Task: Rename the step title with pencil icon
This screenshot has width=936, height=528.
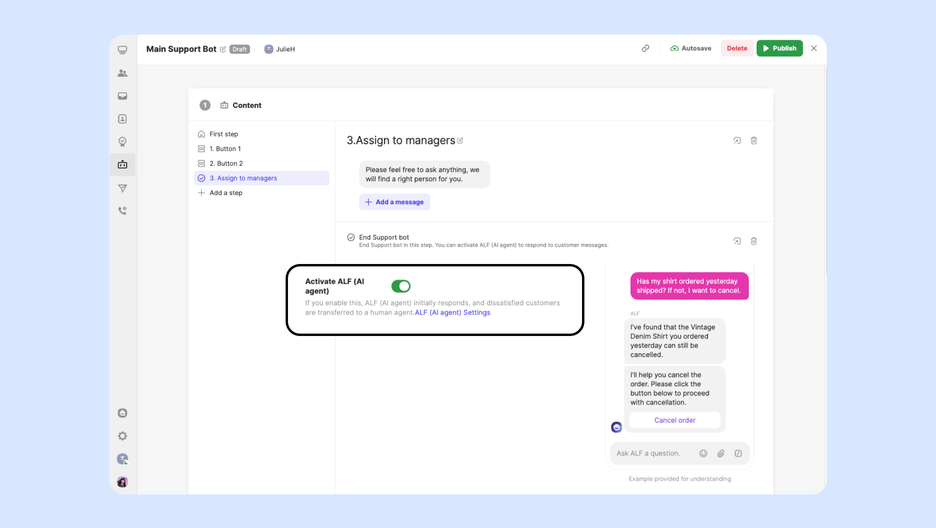Action: (460, 141)
